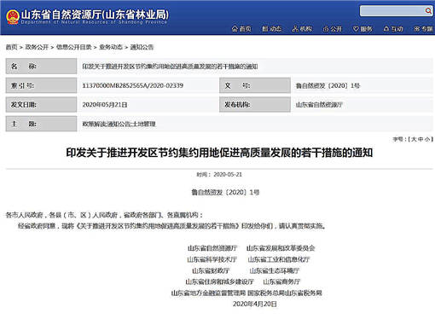This screenshot has width=435, height=319.
Task: Click signatory 山东省财政厅
Action: click(x=211, y=270)
